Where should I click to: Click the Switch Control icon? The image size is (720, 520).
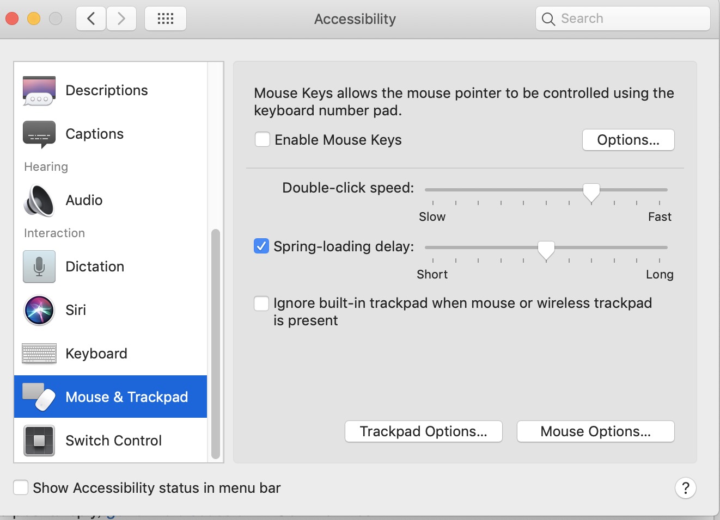pyautogui.click(x=39, y=441)
